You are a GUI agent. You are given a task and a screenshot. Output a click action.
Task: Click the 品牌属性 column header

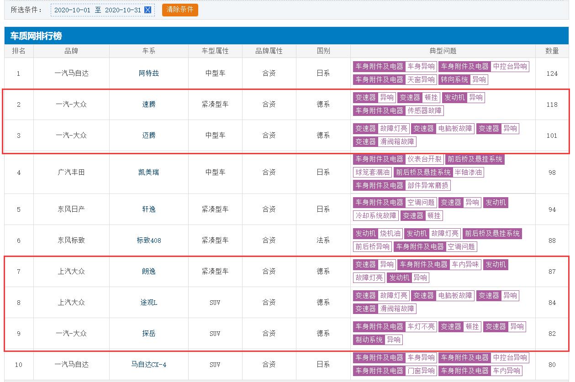(x=269, y=51)
